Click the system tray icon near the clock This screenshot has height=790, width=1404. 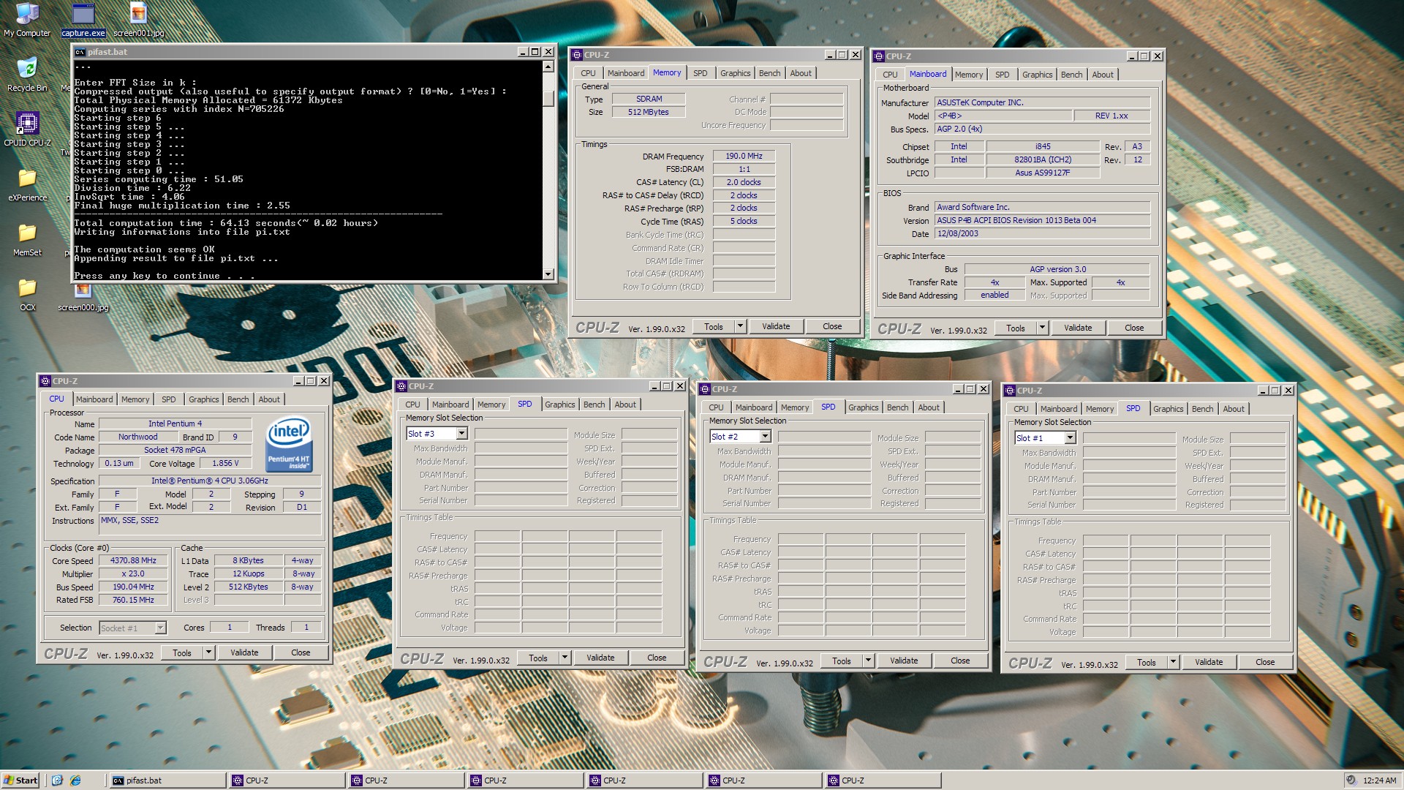tap(1351, 780)
